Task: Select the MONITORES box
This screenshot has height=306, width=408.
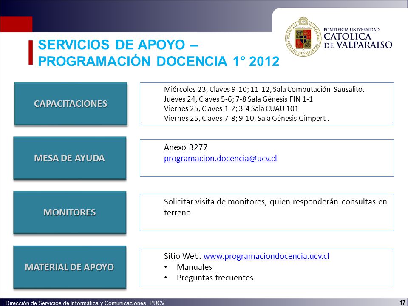Action: (70, 212)
